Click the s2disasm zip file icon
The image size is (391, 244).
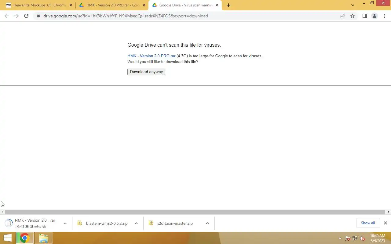coord(151,223)
